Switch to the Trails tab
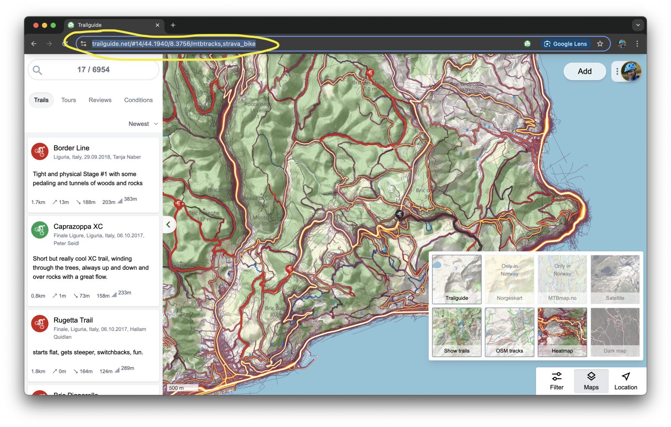The height and width of the screenshot is (427, 671). click(41, 100)
